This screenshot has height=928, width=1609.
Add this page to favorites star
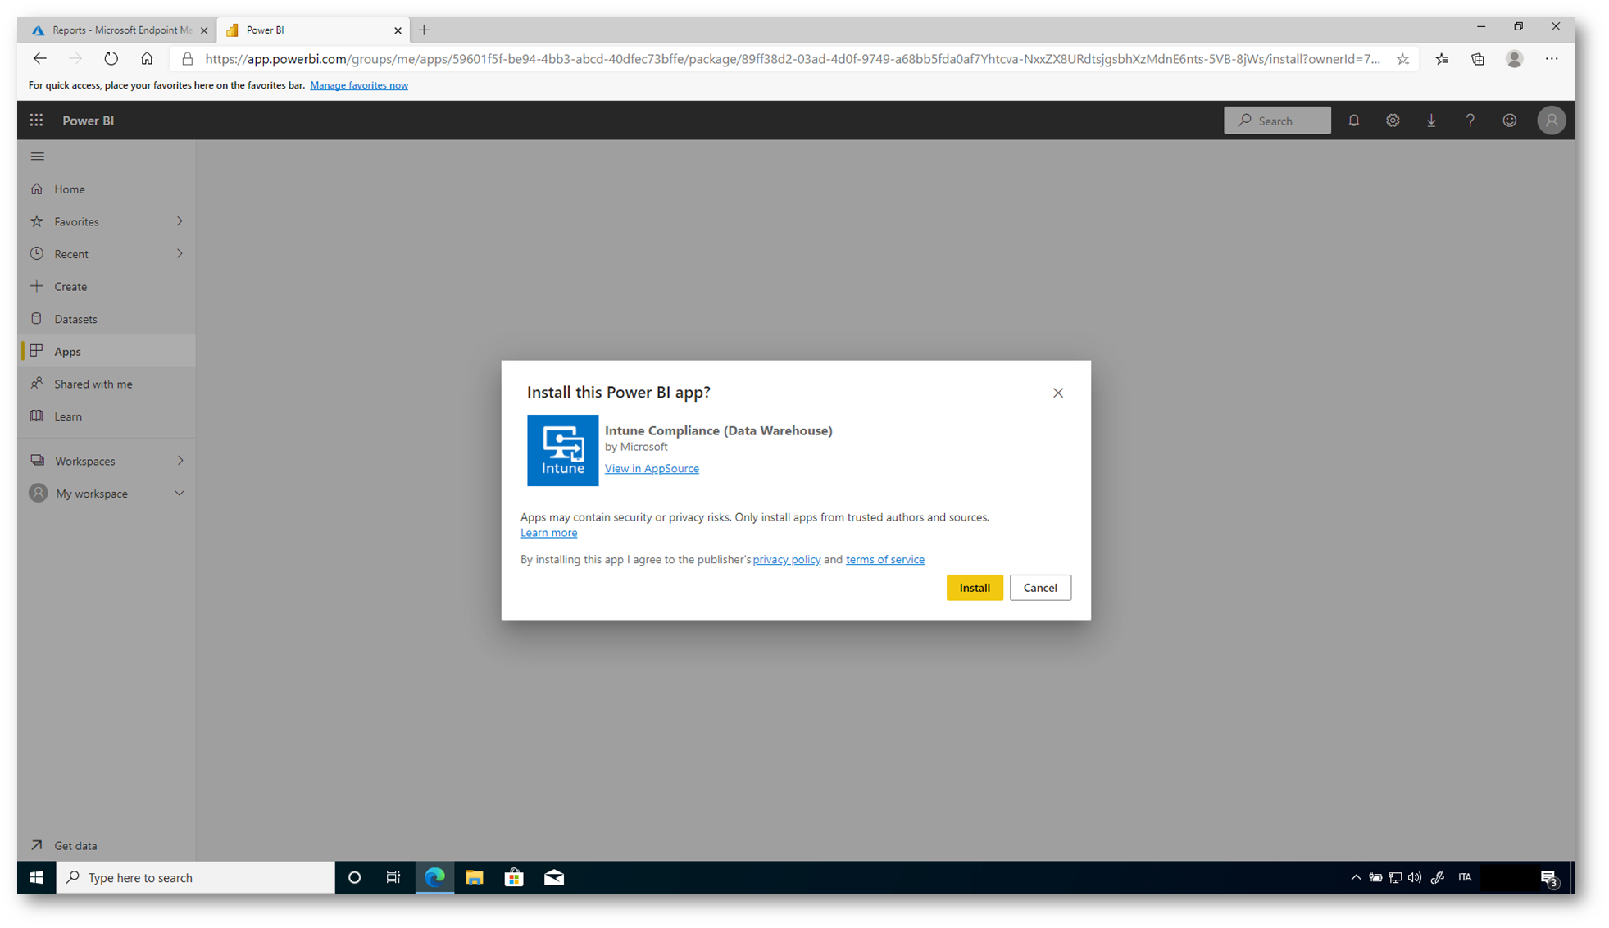[1402, 59]
